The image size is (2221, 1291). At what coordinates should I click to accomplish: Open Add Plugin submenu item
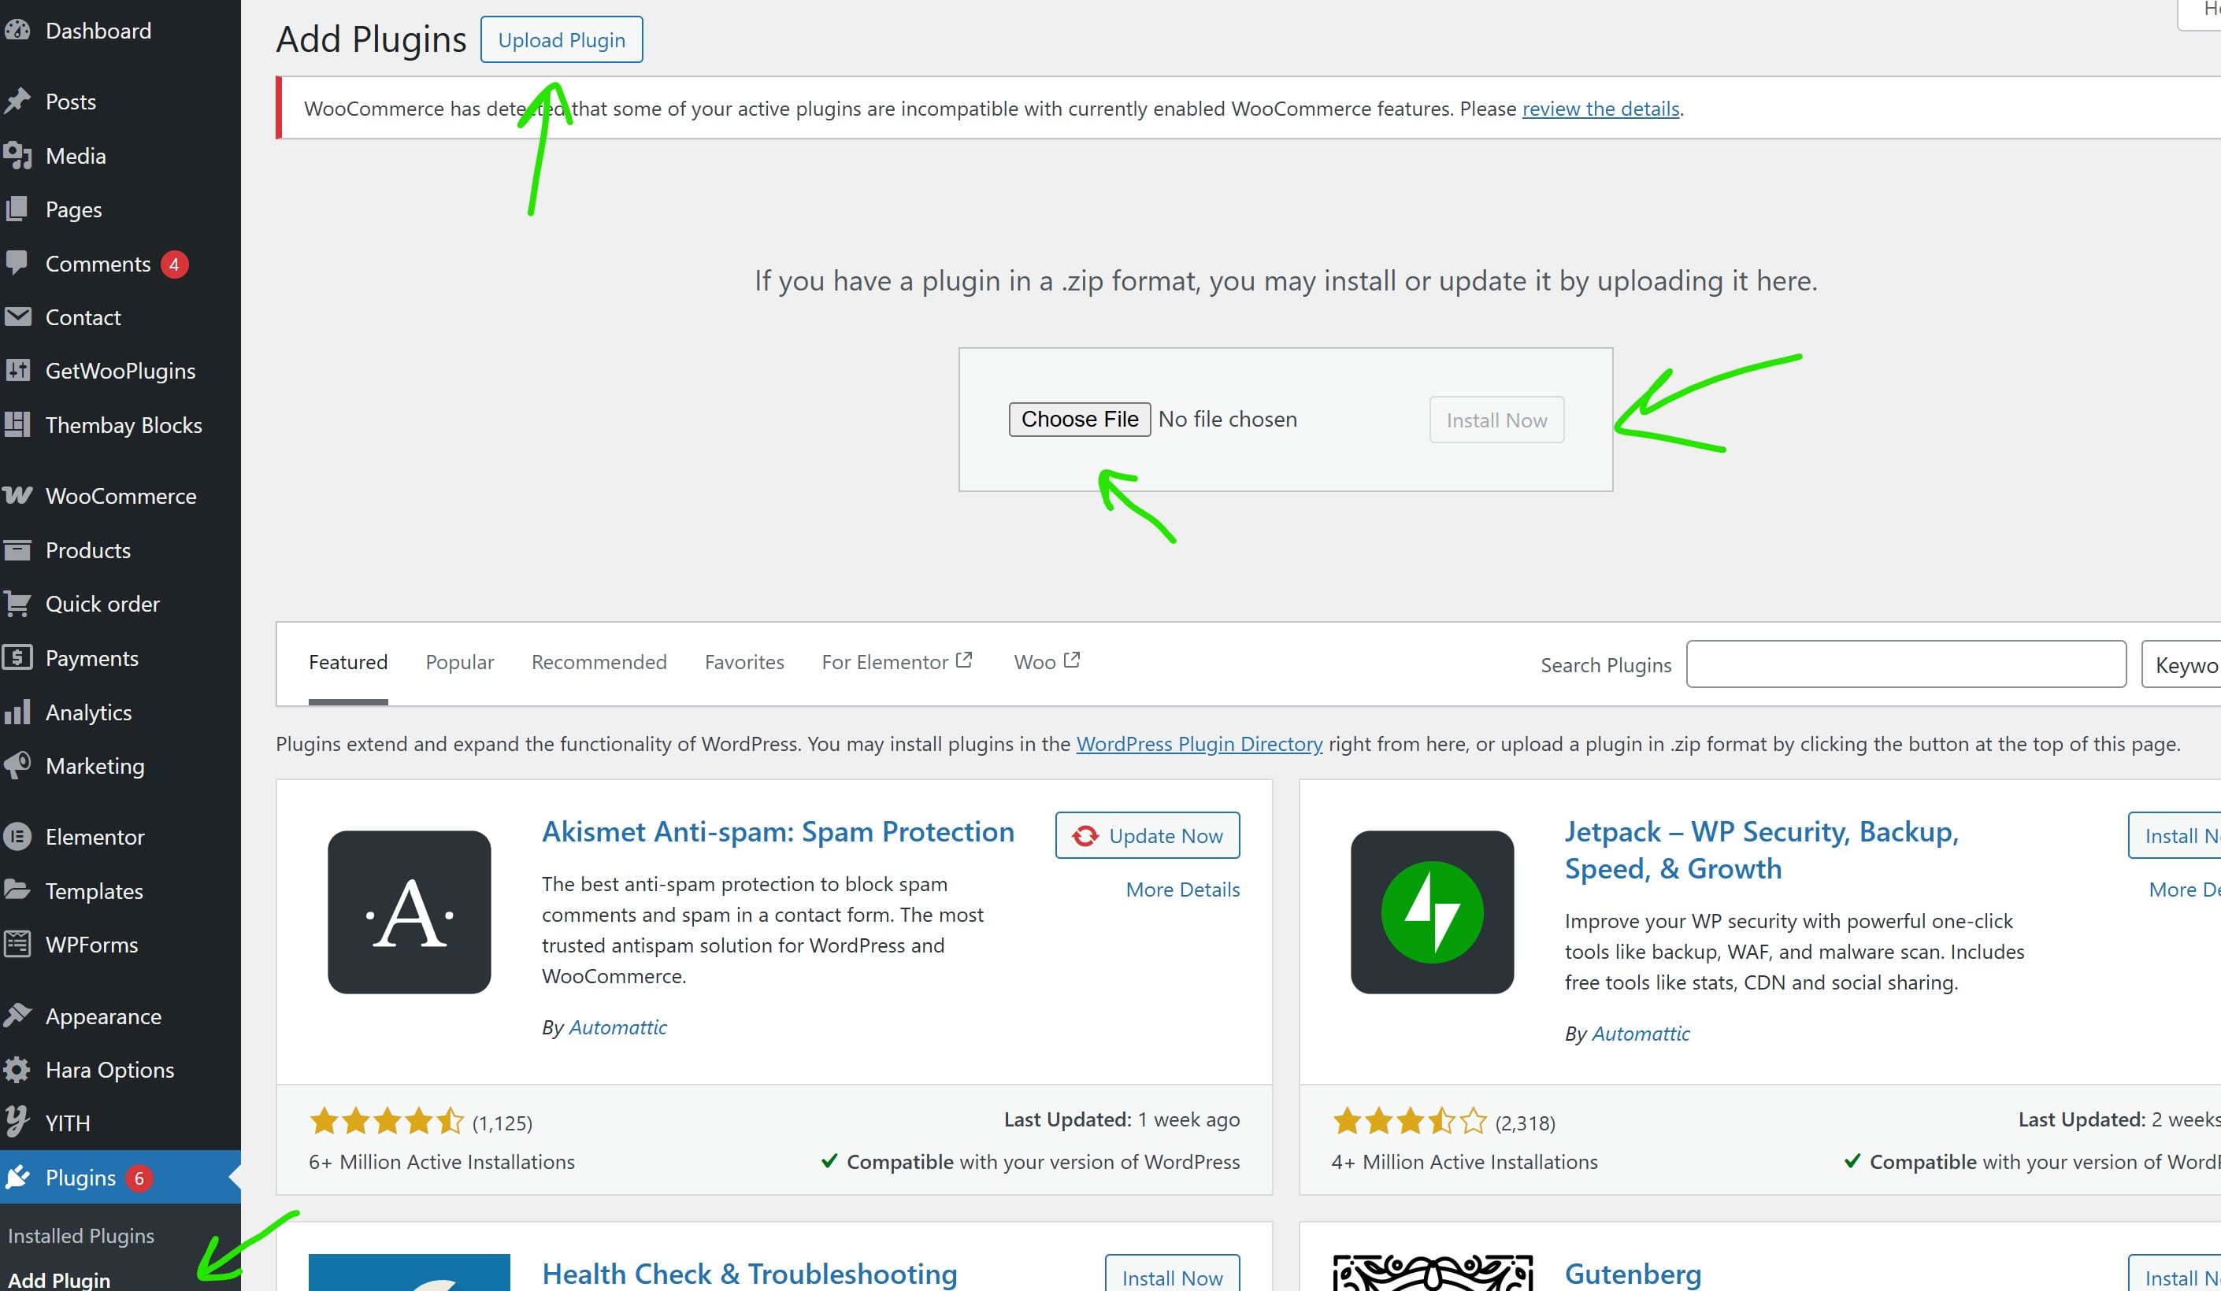tap(59, 1279)
